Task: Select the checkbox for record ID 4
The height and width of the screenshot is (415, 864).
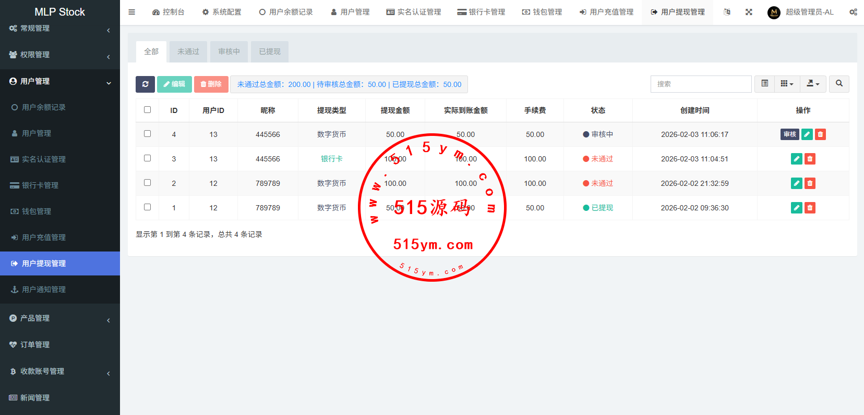Action: click(147, 134)
